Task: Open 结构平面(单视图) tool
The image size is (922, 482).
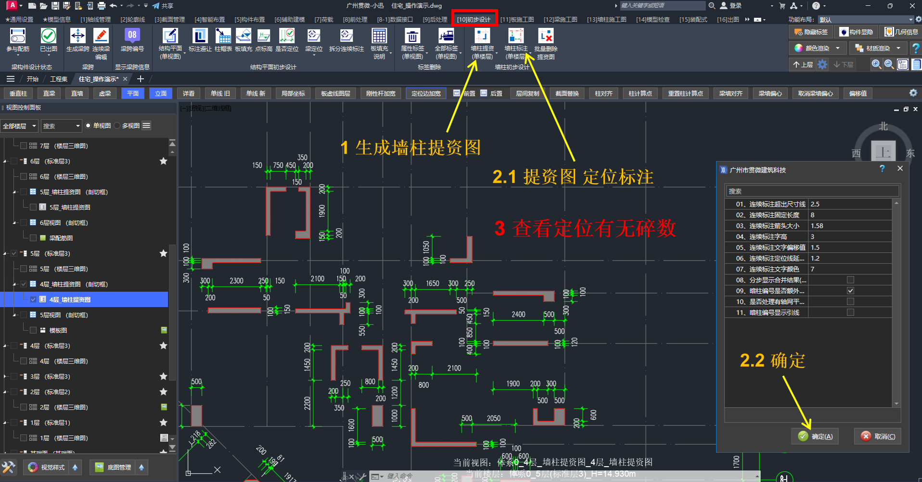Action: 170,36
